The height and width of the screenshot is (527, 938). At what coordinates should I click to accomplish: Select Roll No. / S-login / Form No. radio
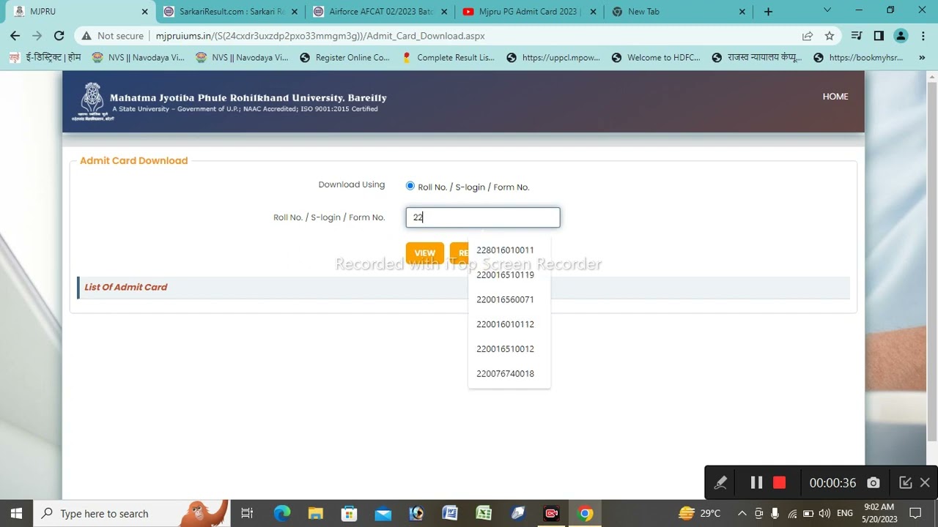click(x=410, y=186)
